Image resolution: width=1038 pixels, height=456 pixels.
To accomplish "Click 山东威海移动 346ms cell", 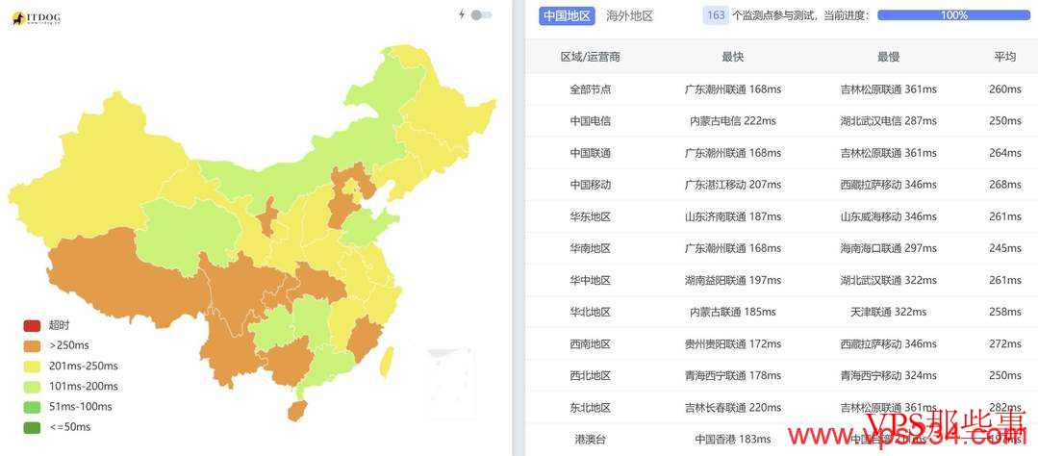I will (888, 216).
